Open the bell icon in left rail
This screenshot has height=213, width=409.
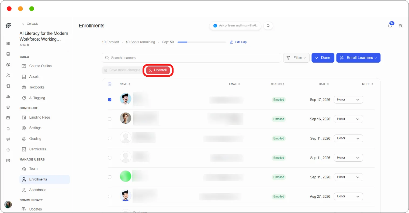tap(8, 129)
